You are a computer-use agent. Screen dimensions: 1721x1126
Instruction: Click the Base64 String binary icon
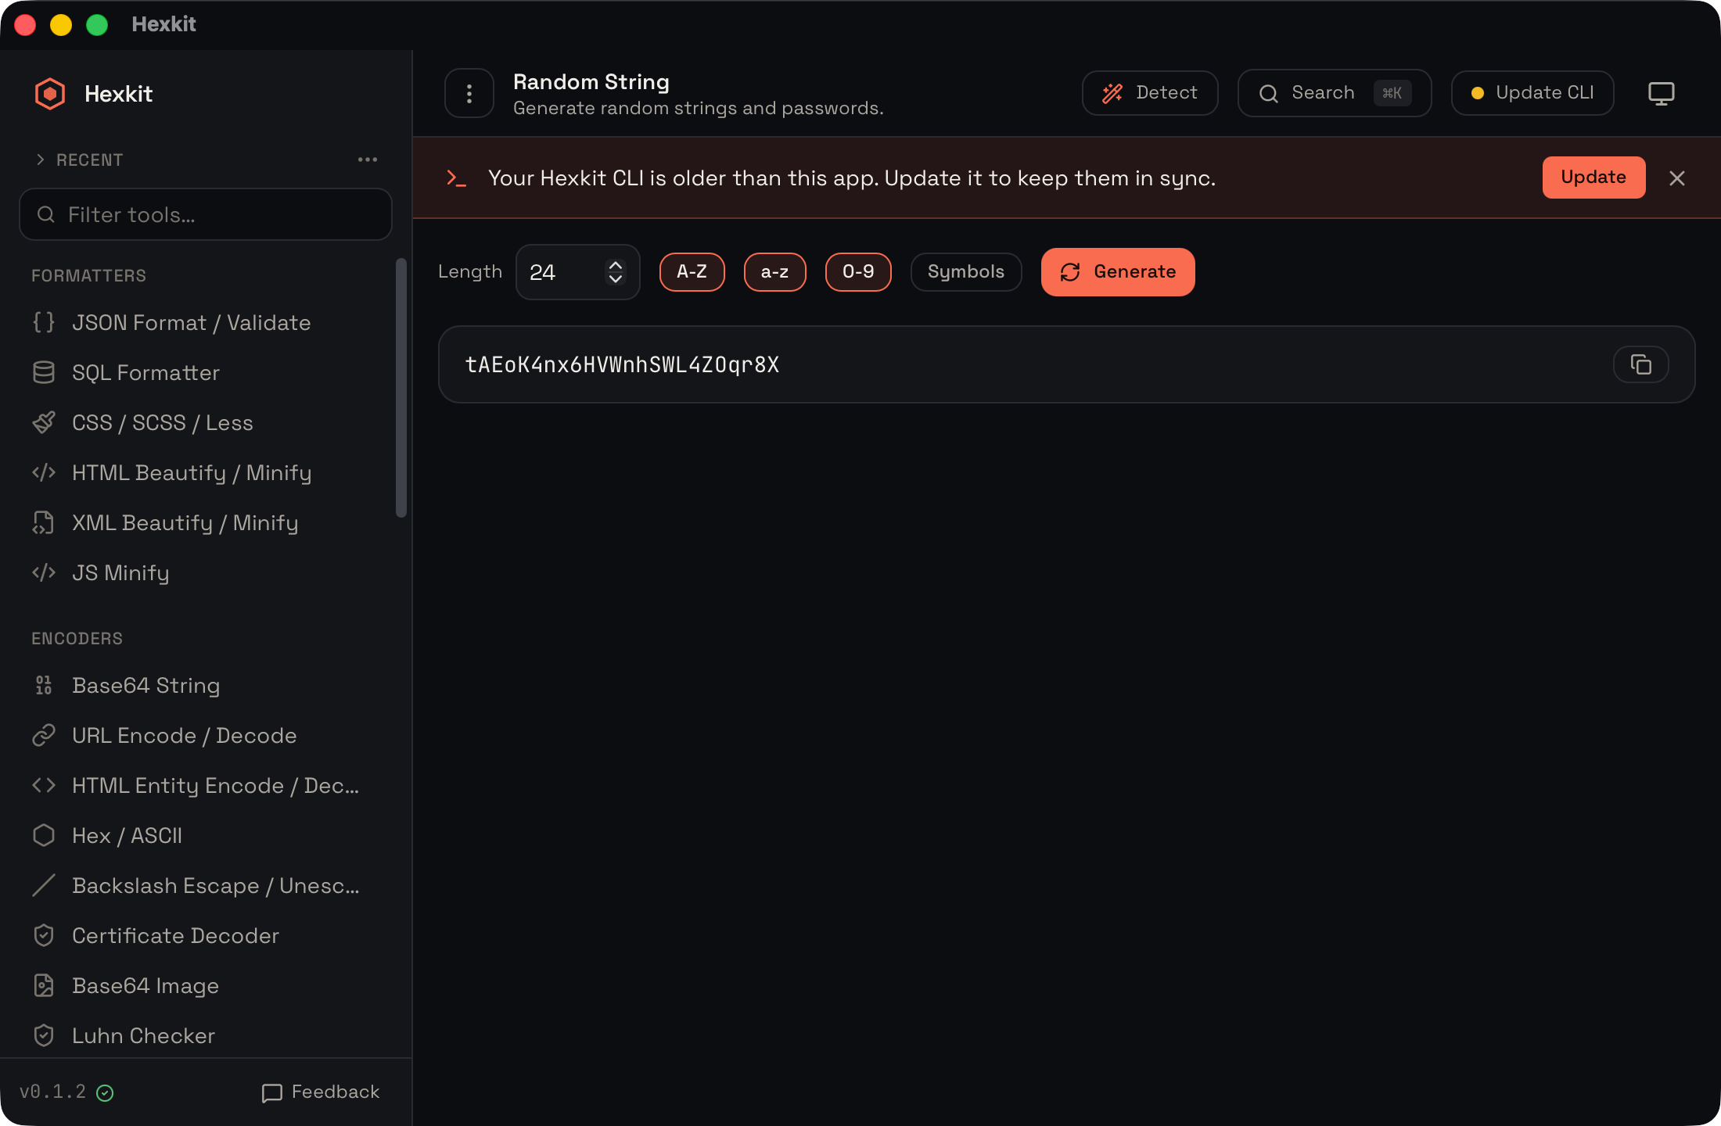tap(44, 685)
